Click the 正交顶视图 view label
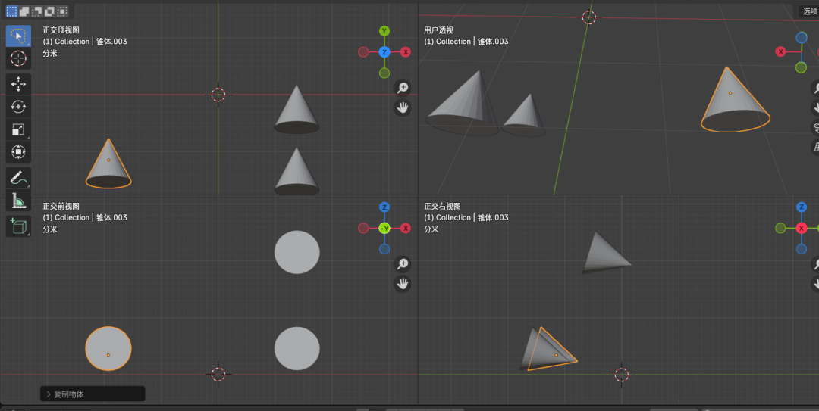 pos(61,30)
